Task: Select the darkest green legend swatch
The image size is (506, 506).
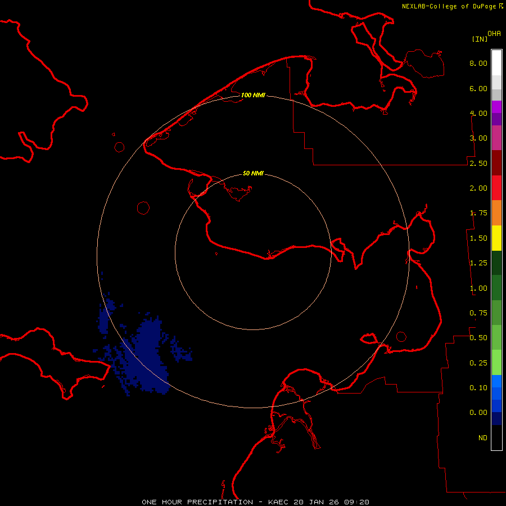Action: click(496, 263)
